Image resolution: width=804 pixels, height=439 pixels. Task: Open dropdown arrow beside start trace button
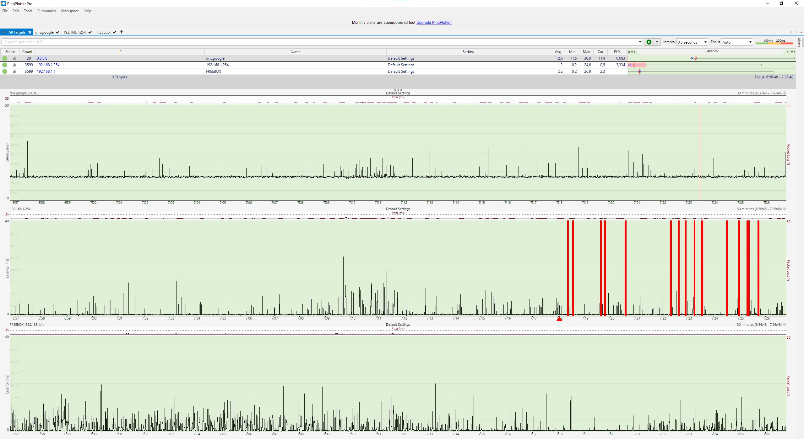coord(657,42)
